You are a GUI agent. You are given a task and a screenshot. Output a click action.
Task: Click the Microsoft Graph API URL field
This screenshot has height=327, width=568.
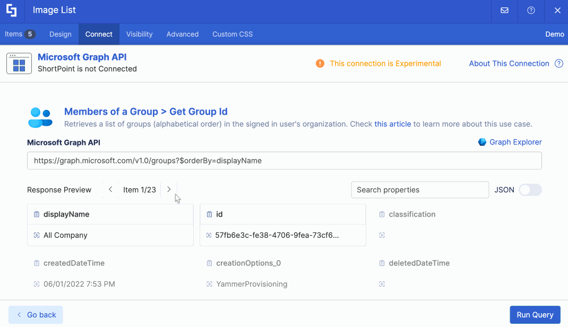click(x=285, y=160)
